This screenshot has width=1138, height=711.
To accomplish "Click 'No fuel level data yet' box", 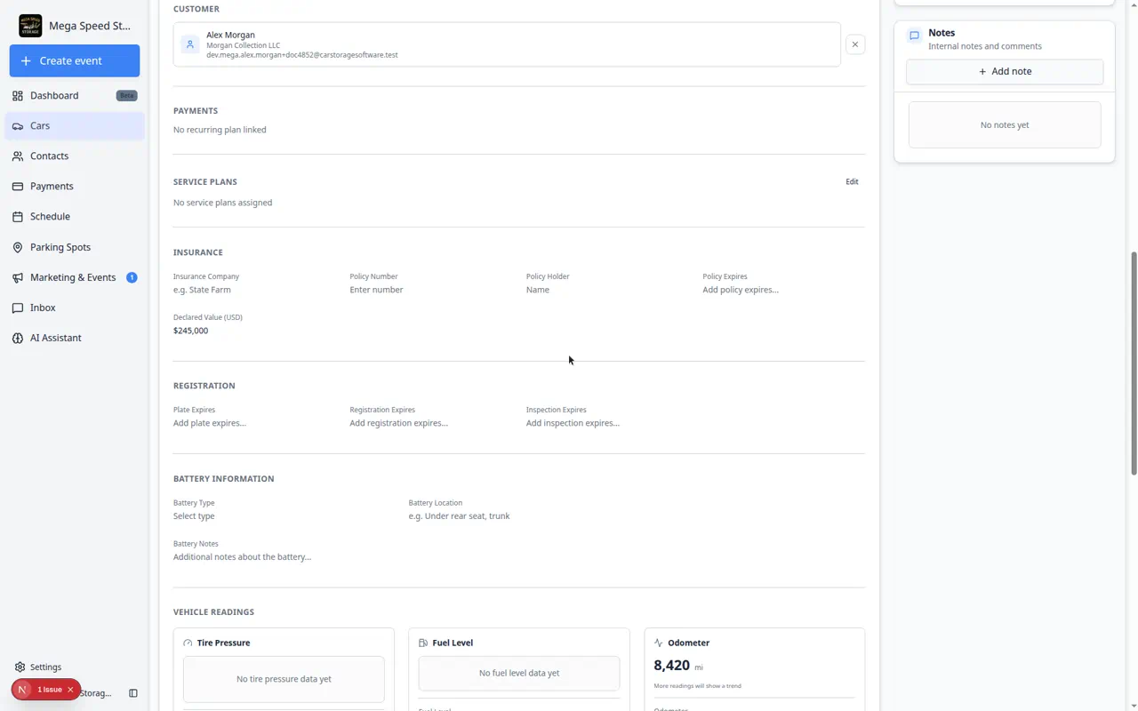I will (519, 673).
